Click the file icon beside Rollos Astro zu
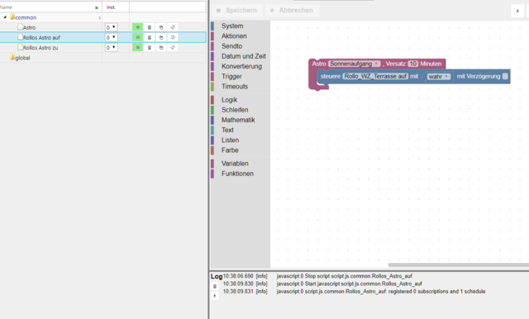The height and width of the screenshot is (319, 529). point(20,47)
